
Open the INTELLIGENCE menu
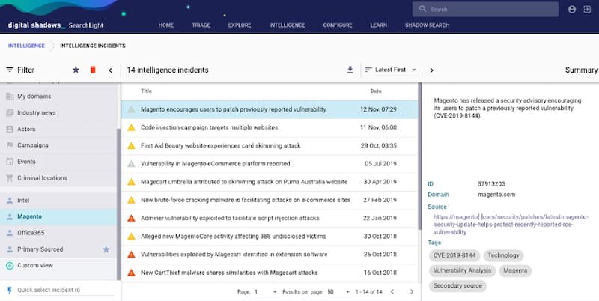(x=287, y=25)
